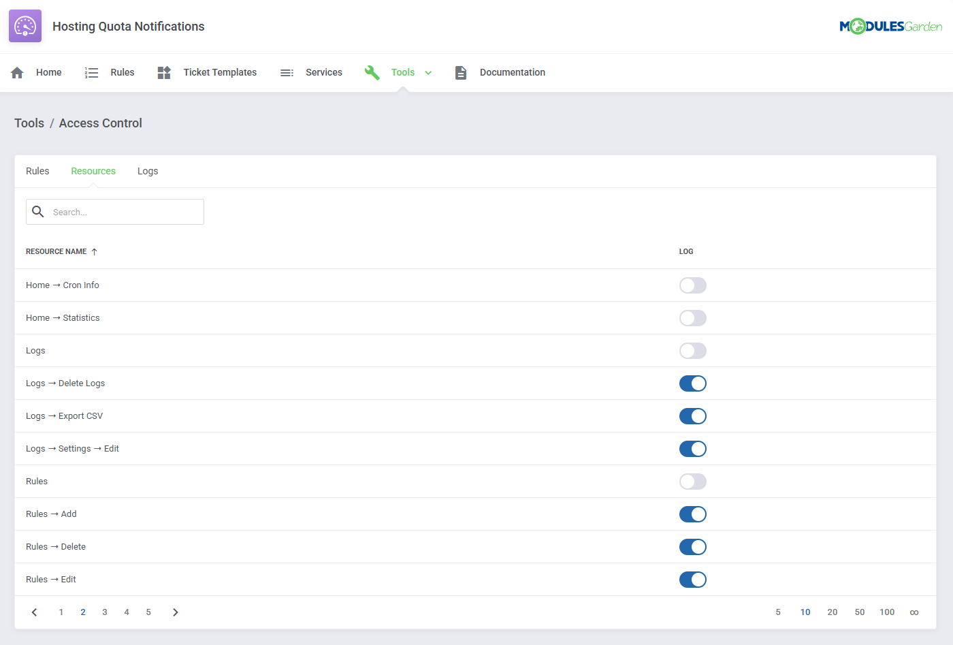Enable logging for the Logs resource
Screen dimensions: 953x645
pos(692,350)
